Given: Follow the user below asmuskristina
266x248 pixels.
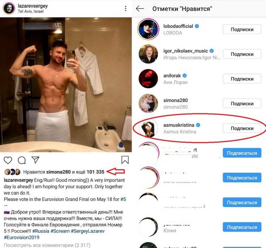Looking at the screenshot, I should [242, 153].
